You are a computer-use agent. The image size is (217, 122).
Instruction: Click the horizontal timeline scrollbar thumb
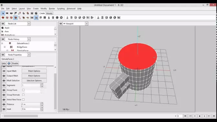point(21,116)
